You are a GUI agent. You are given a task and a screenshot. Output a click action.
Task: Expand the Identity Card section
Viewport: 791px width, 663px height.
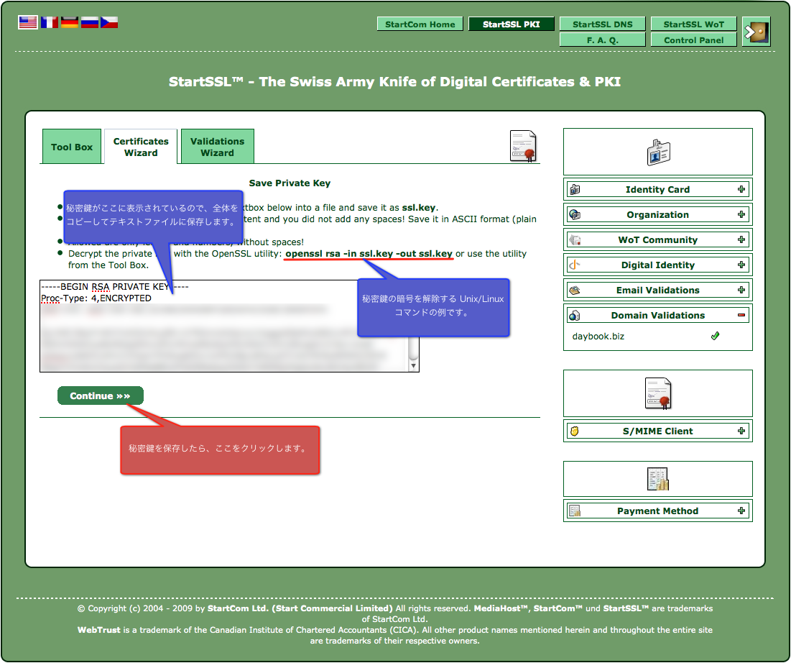tap(741, 189)
